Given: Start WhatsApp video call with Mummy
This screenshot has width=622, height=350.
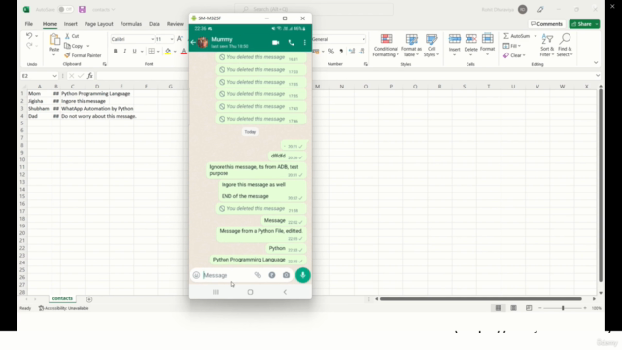Looking at the screenshot, I should click(x=276, y=42).
